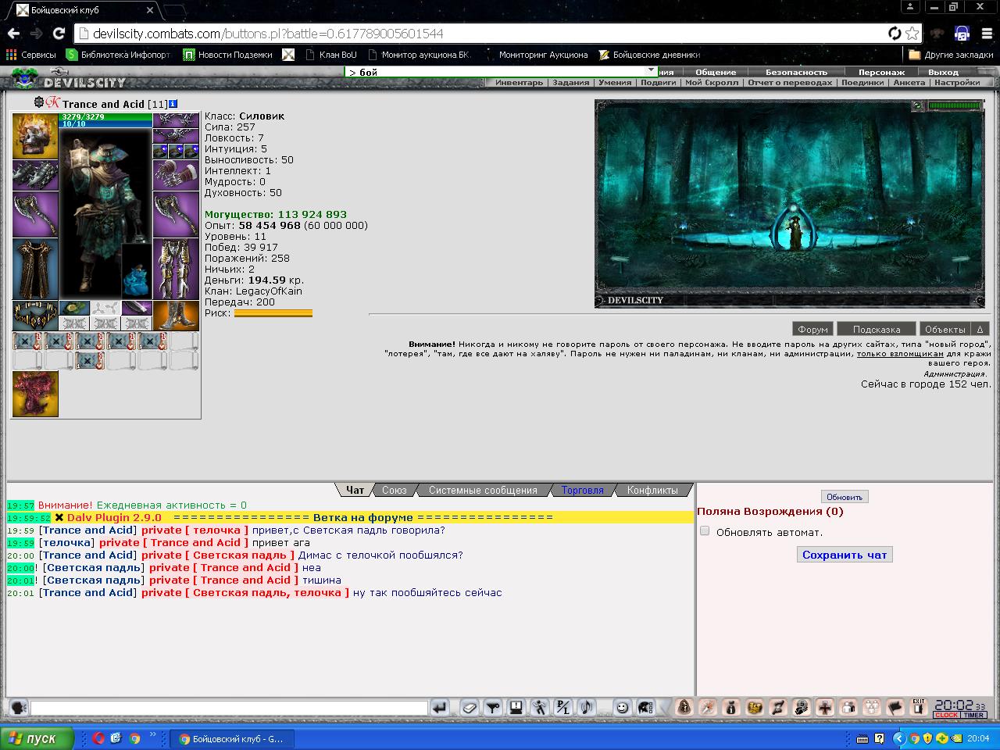
Task: Click the black flag plugin icon
Action: (x=895, y=708)
